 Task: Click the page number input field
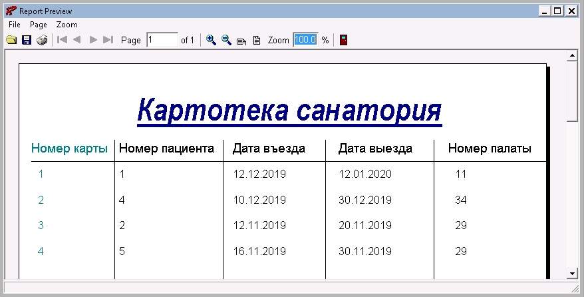coord(162,39)
